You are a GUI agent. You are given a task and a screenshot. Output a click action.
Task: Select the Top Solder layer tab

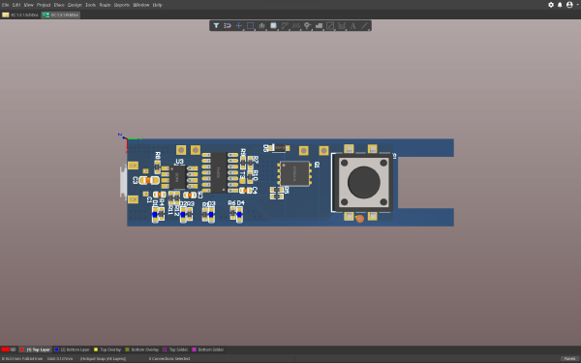(x=175, y=349)
